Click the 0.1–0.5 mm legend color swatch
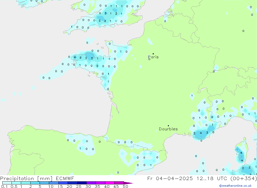Viewport: 257px width, 188px height. click(x=7, y=183)
